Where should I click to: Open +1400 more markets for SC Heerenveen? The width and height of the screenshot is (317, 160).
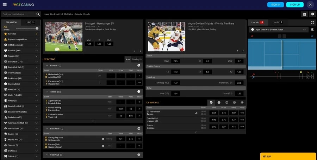click(x=242, y=113)
